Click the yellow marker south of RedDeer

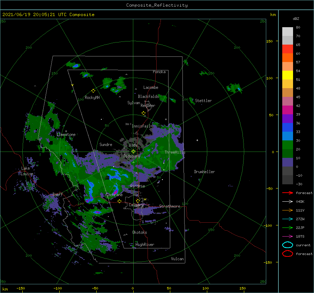(x=144, y=113)
